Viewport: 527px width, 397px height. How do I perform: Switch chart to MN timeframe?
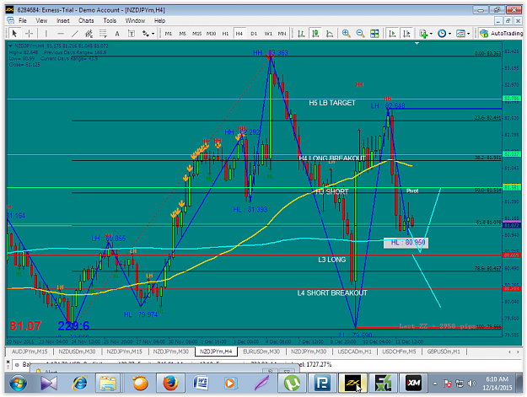[x=282, y=33]
